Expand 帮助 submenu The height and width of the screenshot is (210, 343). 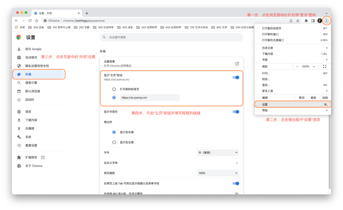point(293,110)
